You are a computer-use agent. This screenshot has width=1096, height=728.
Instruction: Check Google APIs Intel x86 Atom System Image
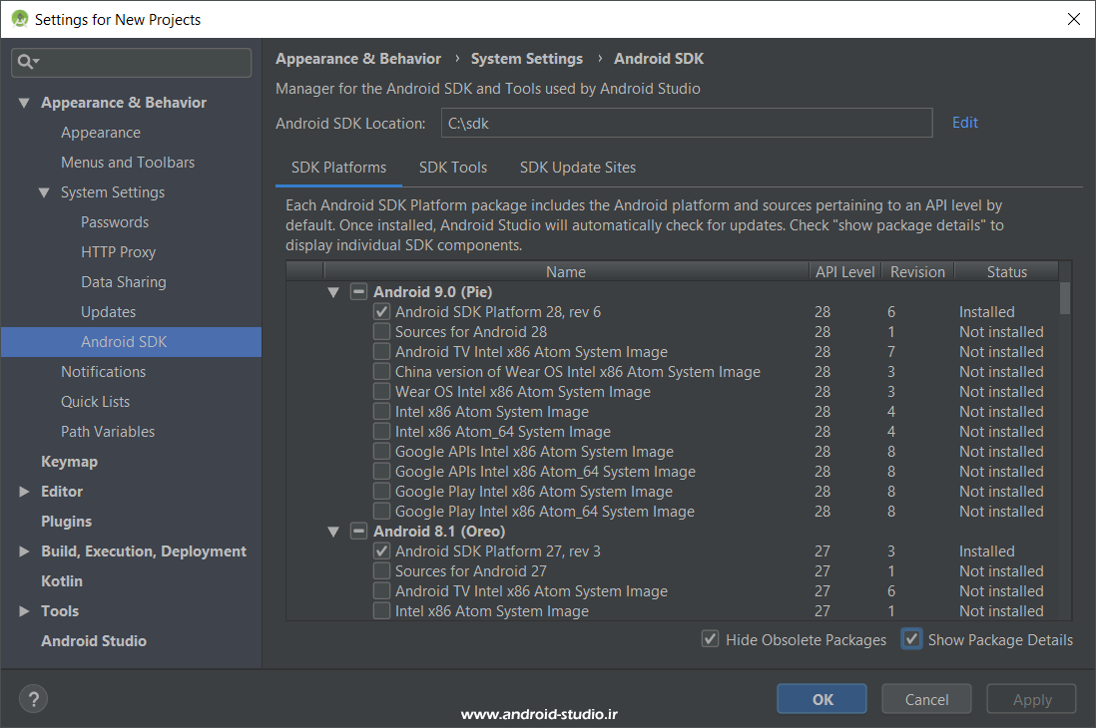click(381, 452)
